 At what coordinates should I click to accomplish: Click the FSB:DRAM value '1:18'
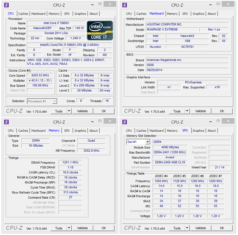pyautogui.click(x=71, y=167)
